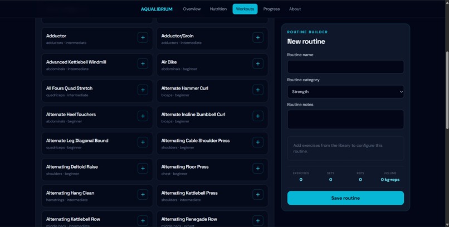
Task: Go to the Nutrition tab
Action: tap(218, 9)
